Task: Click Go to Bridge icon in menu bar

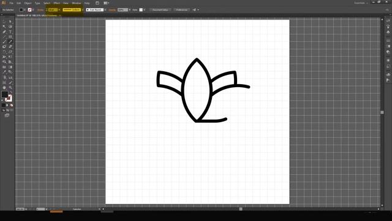Action: (x=97, y=3)
